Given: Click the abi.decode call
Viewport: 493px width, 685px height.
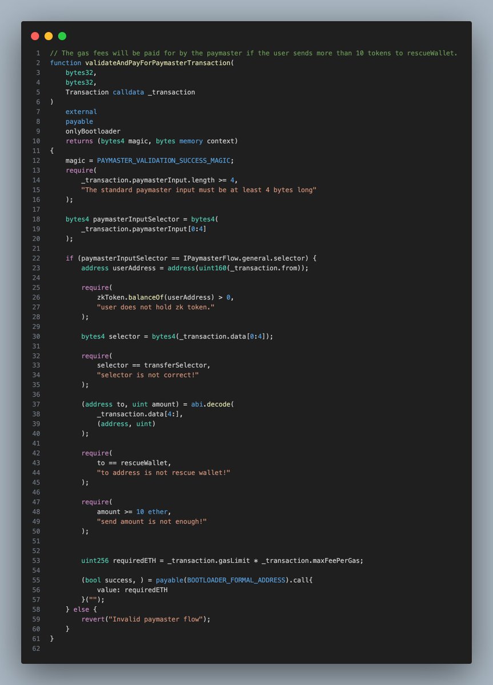Looking at the screenshot, I should (x=213, y=404).
